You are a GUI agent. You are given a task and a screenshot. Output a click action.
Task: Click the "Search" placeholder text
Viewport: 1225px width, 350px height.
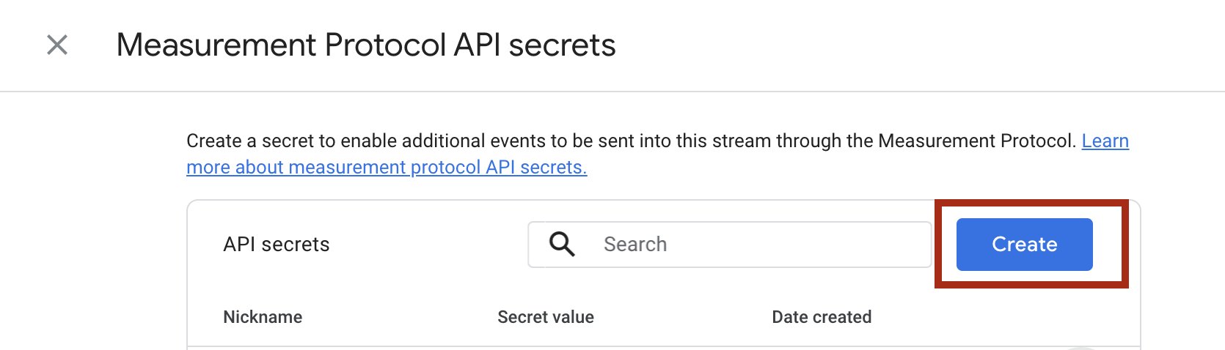click(x=635, y=244)
